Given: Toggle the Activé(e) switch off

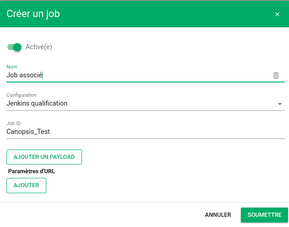Looking at the screenshot, I should click(14, 47).
